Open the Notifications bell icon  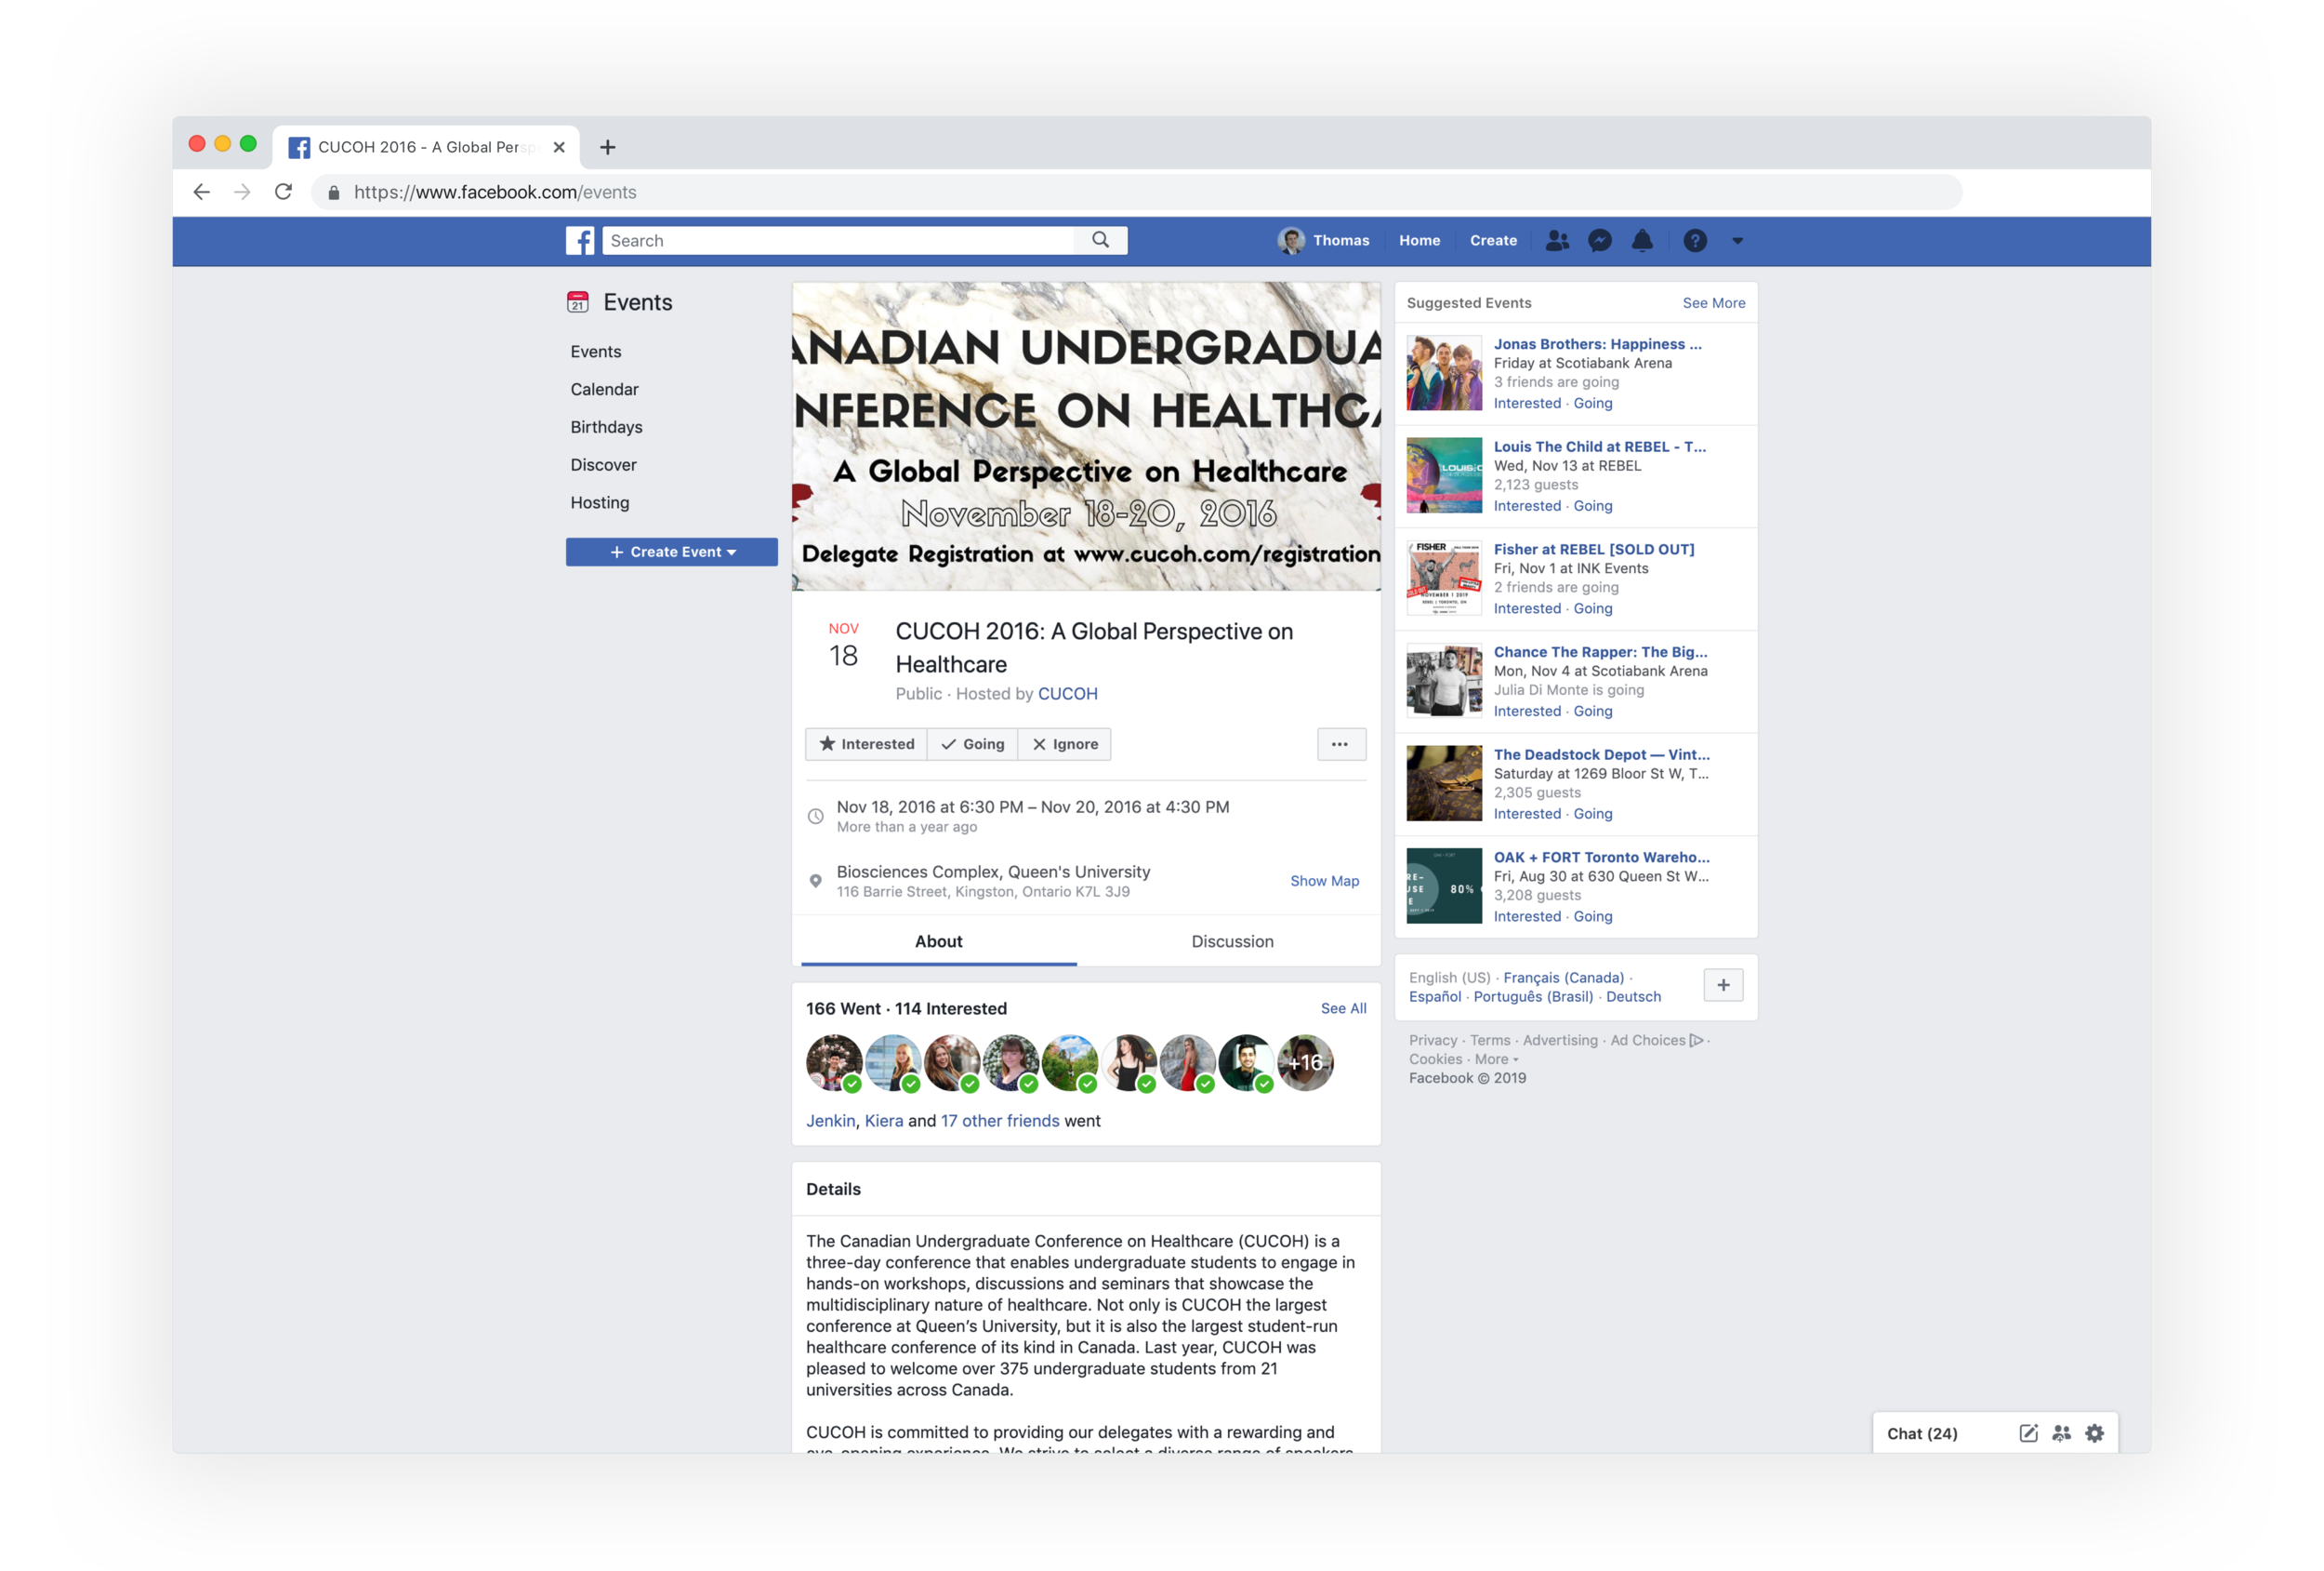coord(1642,240)
